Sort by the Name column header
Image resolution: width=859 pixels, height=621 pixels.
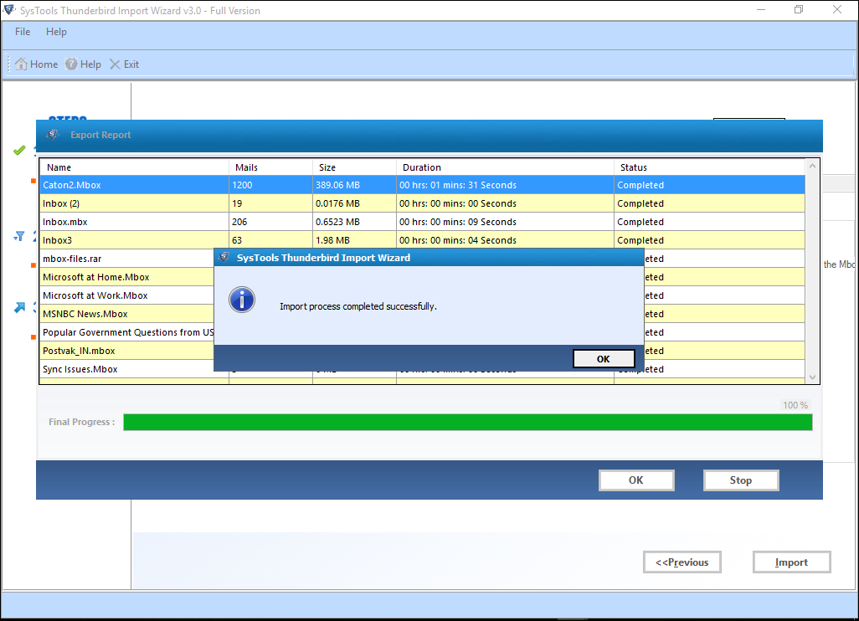click(134, 167)
